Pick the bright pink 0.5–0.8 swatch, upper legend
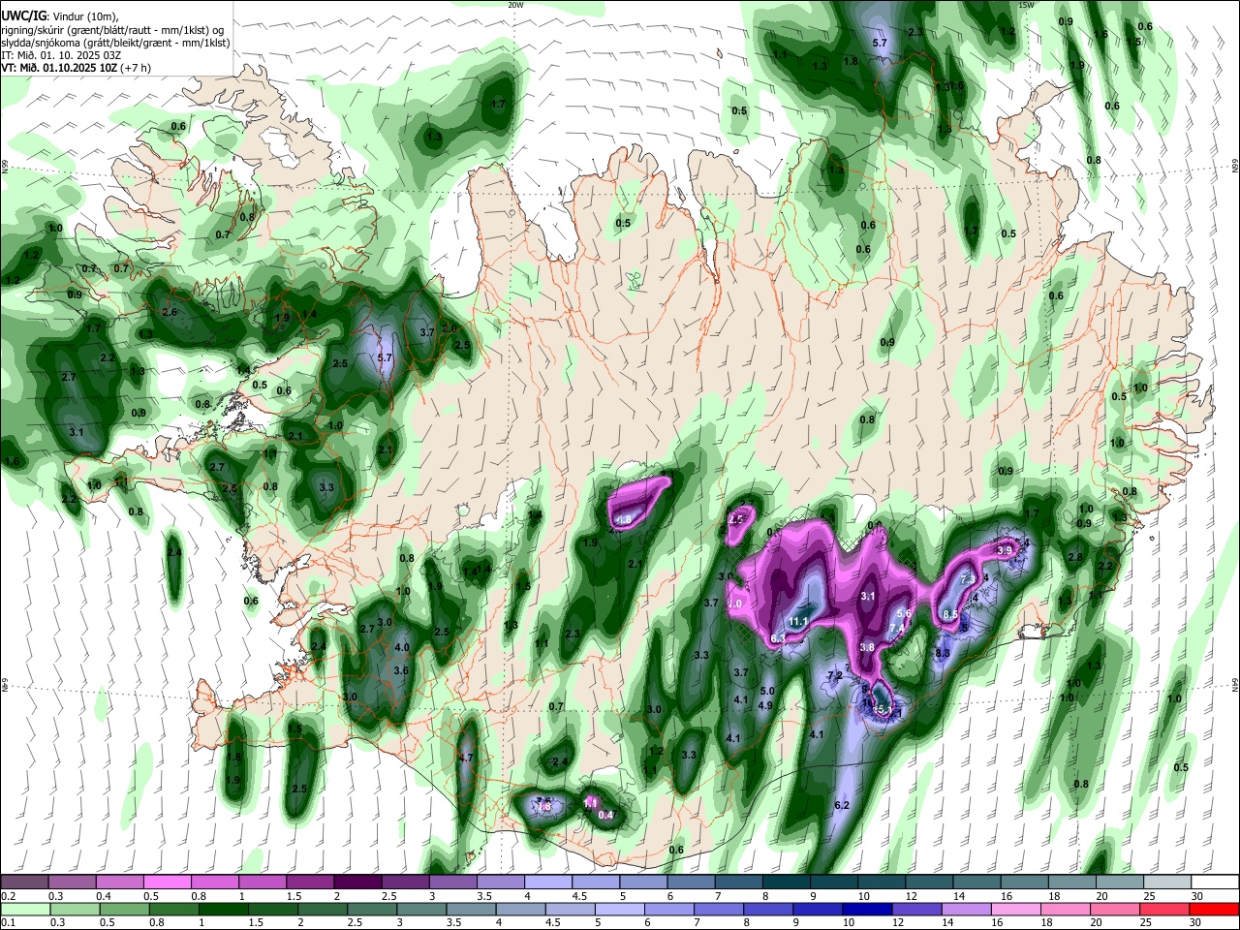The image size is (1240, 930). (x=167, y=882)
